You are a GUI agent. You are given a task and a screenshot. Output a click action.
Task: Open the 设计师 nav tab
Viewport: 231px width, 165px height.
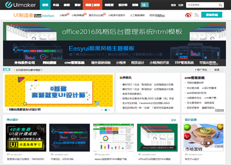(123, 5)
